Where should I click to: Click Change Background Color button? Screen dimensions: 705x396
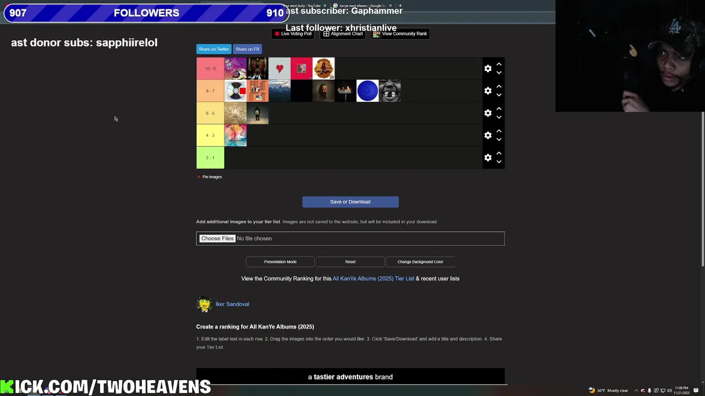[x=420, y=262]
